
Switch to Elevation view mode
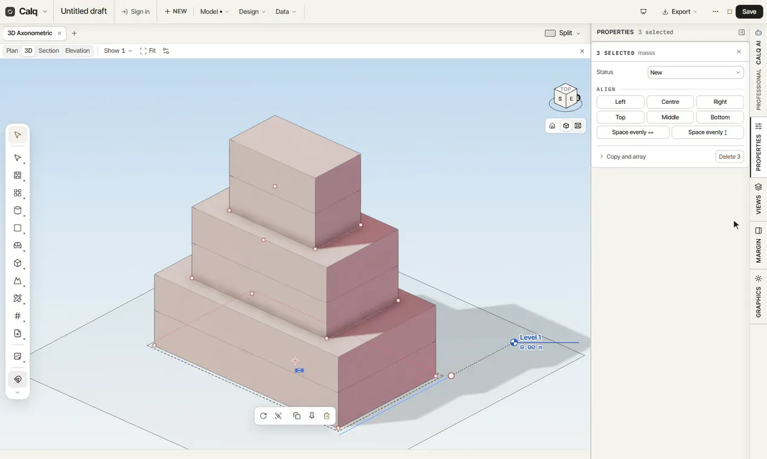(x=77, y=51)
